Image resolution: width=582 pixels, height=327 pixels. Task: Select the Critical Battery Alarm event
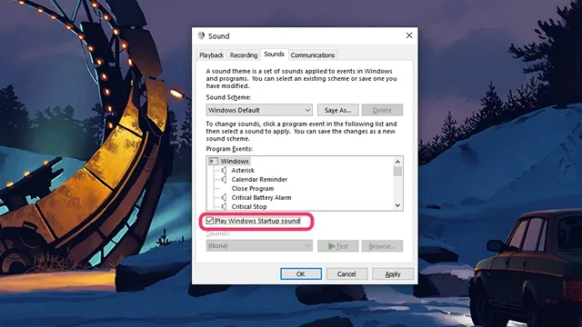pyautogui.click(x=261, y=198)
